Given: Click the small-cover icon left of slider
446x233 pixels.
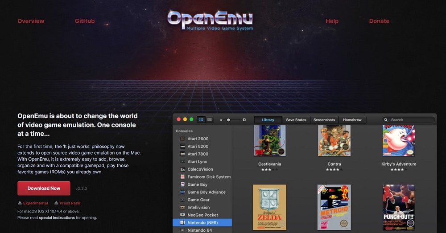Looking at the screenshot, I should (x=221, y=120).
